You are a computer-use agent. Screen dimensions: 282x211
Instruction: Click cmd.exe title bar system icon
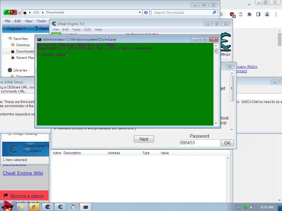(x=39, y=40)
